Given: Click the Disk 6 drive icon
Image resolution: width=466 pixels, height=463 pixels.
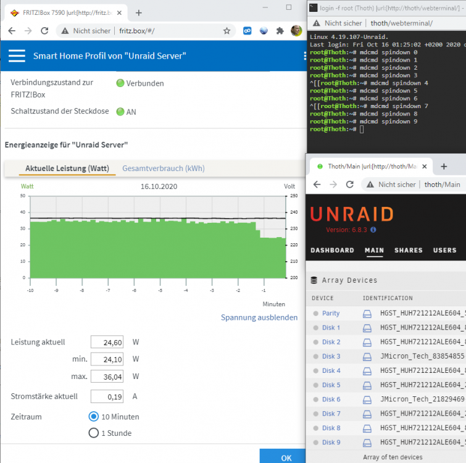Looking at the screenshot, I should pos(367,399).
